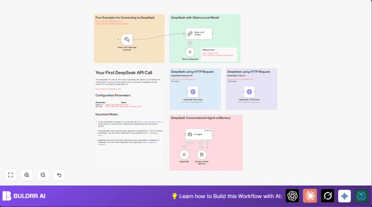
Task: Select the Window Buffer Memory node
Action: (201, 155)
